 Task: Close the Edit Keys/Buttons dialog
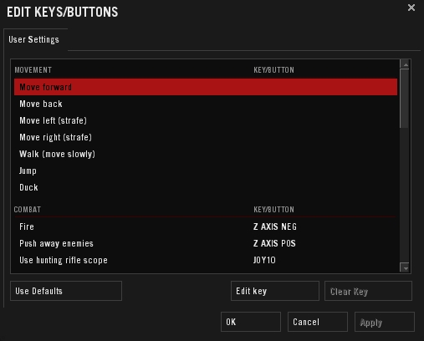click(x=411, y=8)
